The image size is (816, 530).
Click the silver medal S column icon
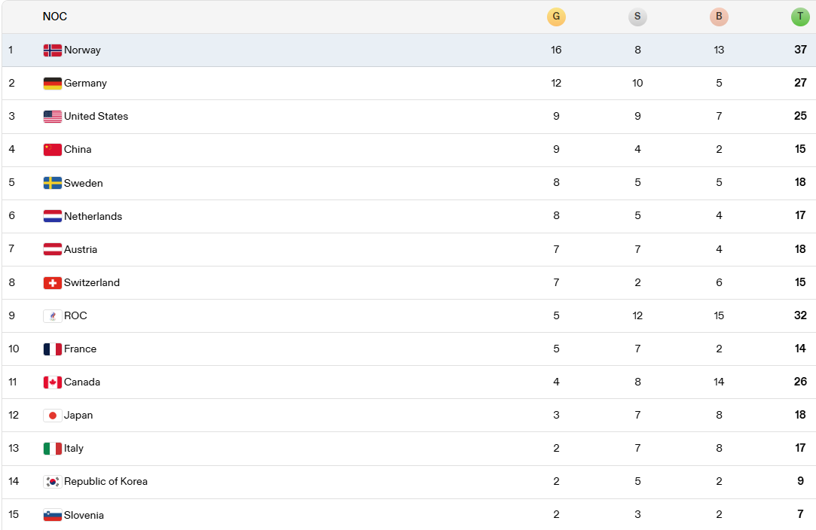coord(637,17)
